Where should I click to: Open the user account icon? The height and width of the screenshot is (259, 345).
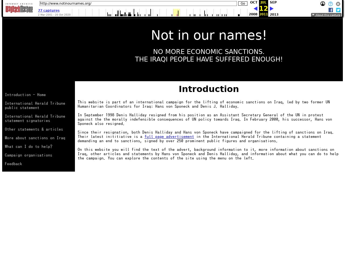323,4
